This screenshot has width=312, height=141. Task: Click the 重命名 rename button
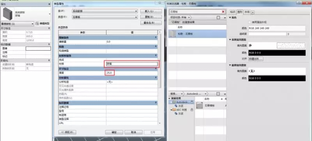151,23
